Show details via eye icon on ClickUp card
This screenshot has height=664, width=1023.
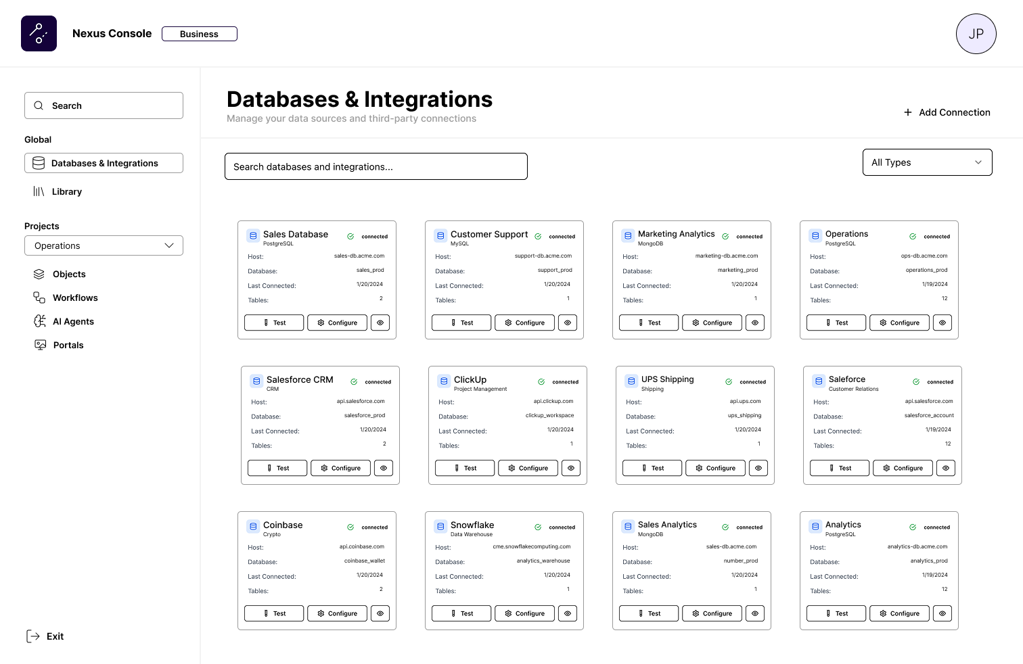(x=571, y=468)
